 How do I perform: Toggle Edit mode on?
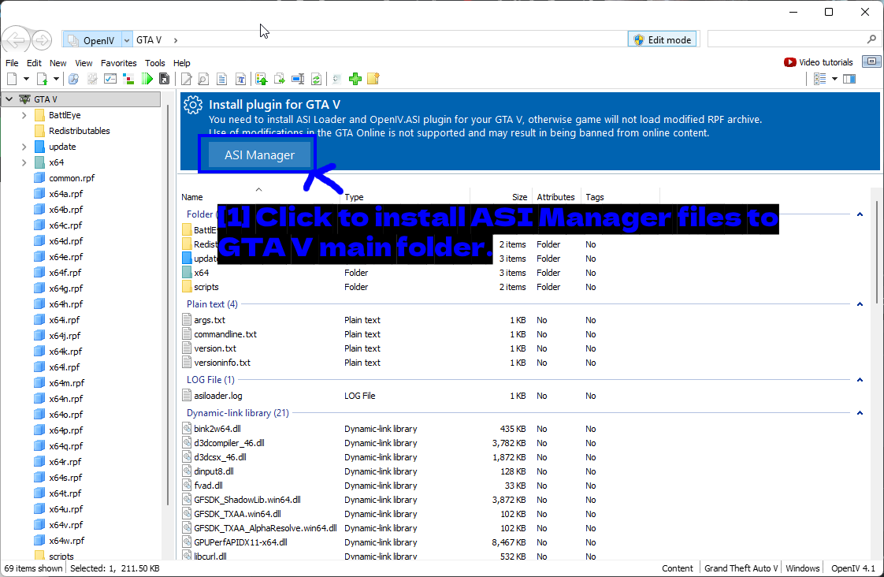coord(663,39)
